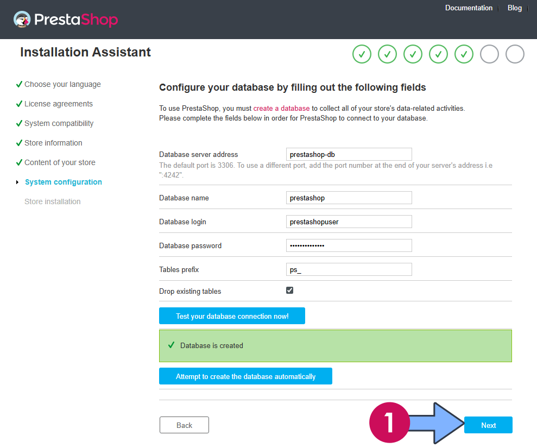Go Back to the previous step

pyautogui.click(x=184, y=425)
